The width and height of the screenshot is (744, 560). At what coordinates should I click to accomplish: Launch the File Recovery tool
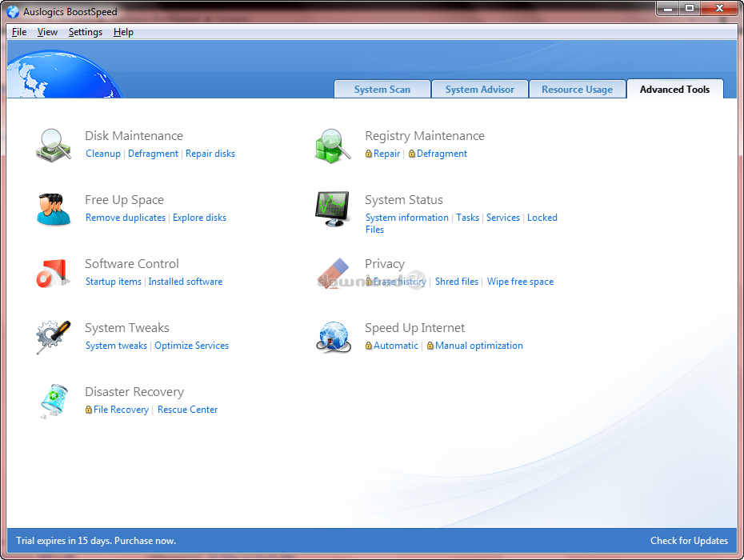point(121,410)
